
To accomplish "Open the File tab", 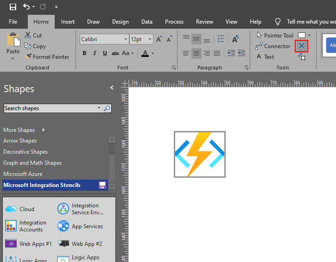I will pos(13,22).
